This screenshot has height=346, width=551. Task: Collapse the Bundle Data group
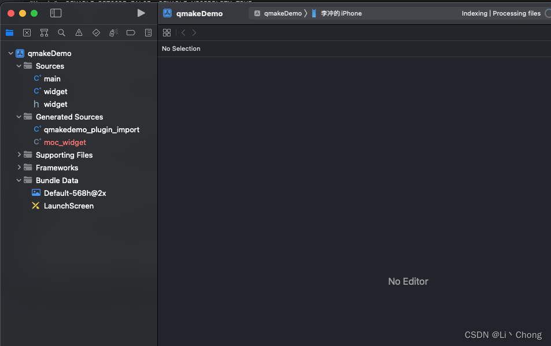pyautogui.click(x=18, y=180)
